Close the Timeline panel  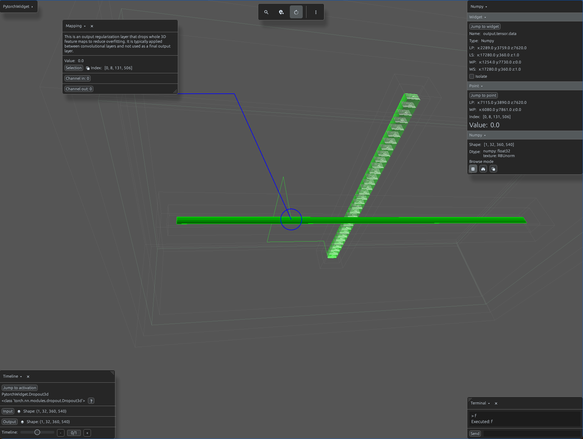[x=28, y=377]
